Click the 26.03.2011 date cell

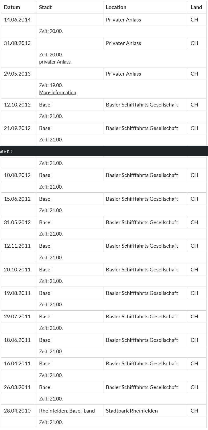click(17, 387)
